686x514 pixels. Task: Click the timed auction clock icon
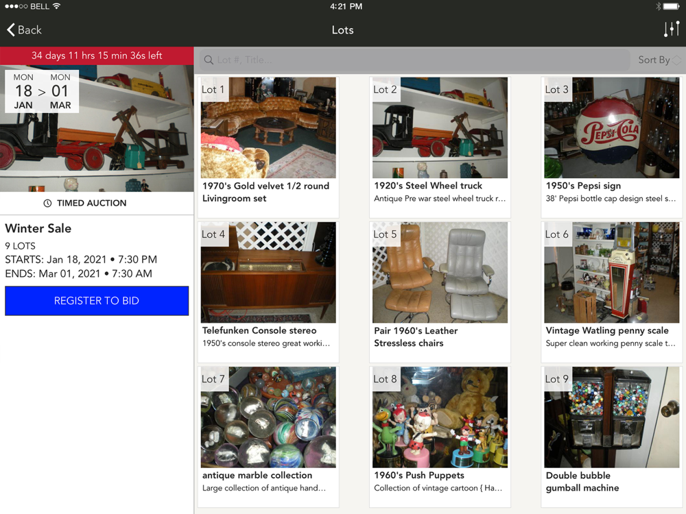(x=48, y=204)
